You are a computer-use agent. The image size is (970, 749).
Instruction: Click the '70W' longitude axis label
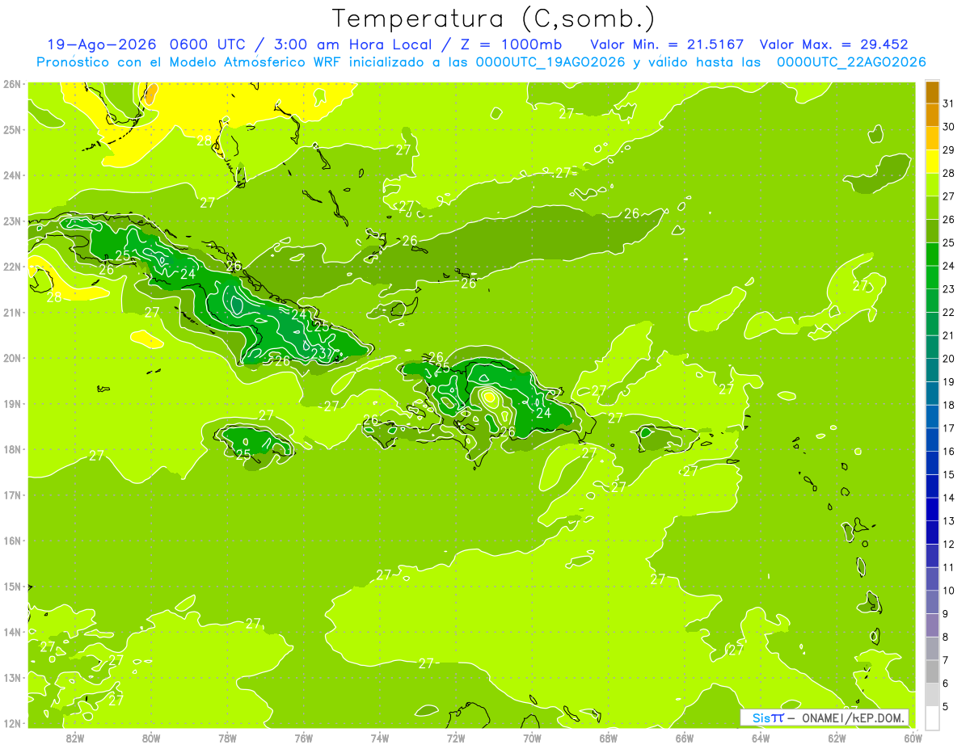532,738
